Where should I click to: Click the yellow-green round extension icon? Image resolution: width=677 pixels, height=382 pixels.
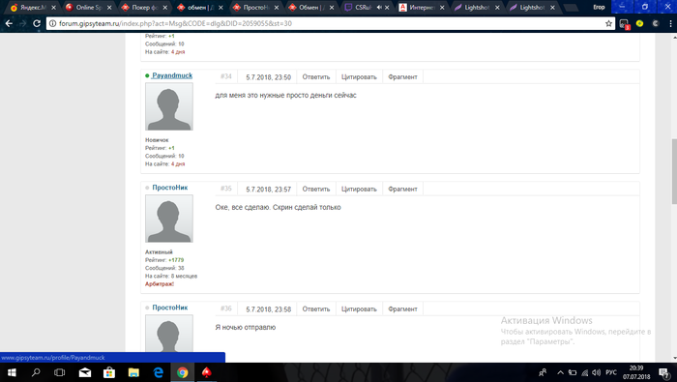640,23
